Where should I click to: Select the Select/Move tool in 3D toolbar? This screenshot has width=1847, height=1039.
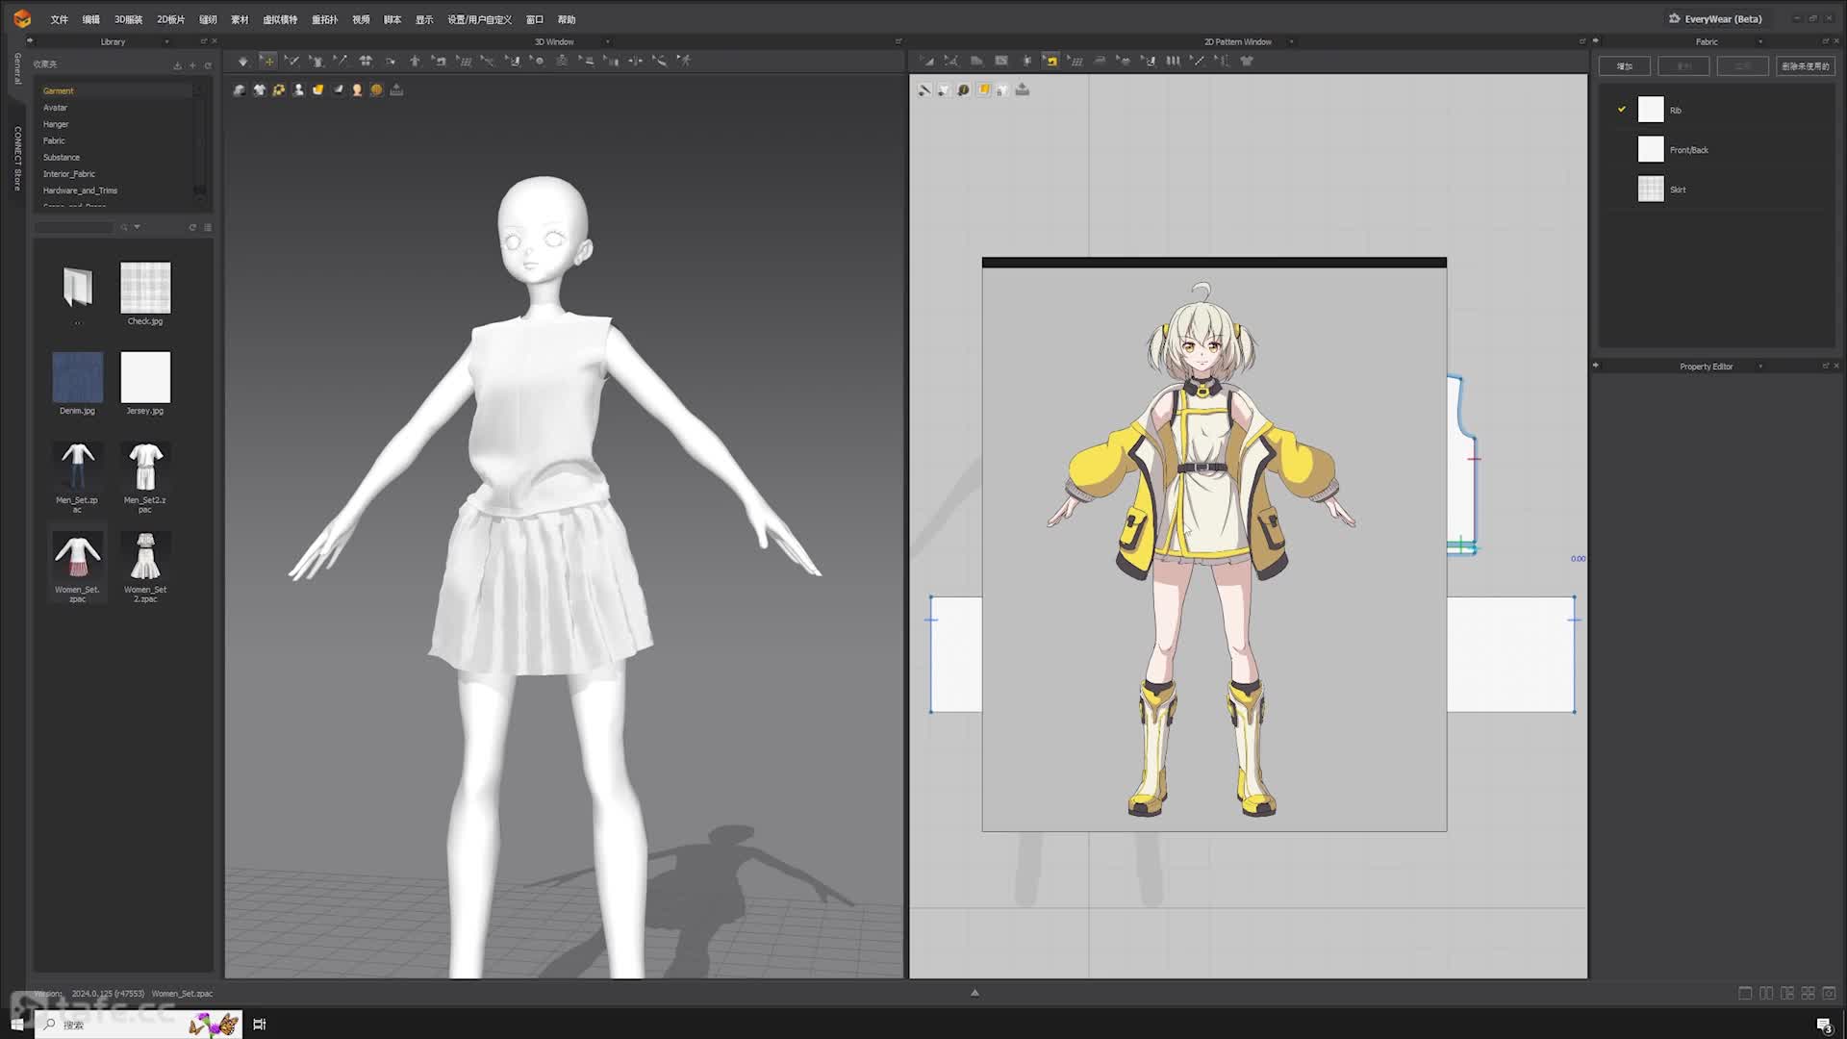coord(267,61)
